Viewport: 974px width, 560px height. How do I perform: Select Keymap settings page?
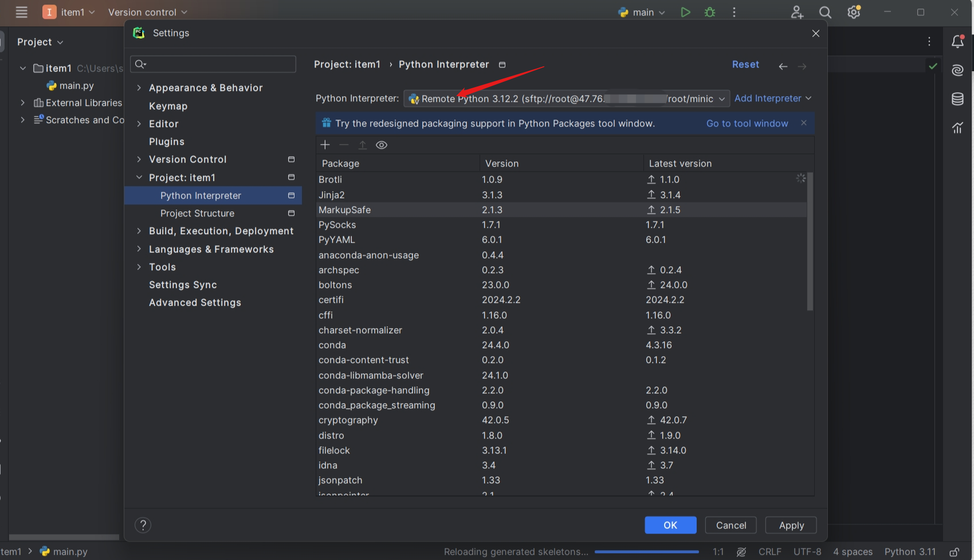coord(168,106)
